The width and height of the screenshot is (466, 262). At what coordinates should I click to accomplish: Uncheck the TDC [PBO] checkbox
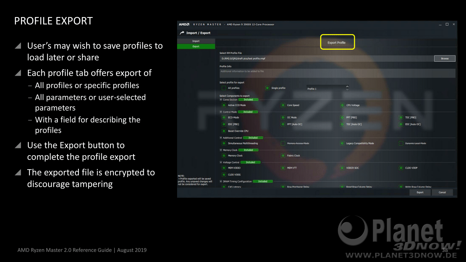[x=401, y=117]
